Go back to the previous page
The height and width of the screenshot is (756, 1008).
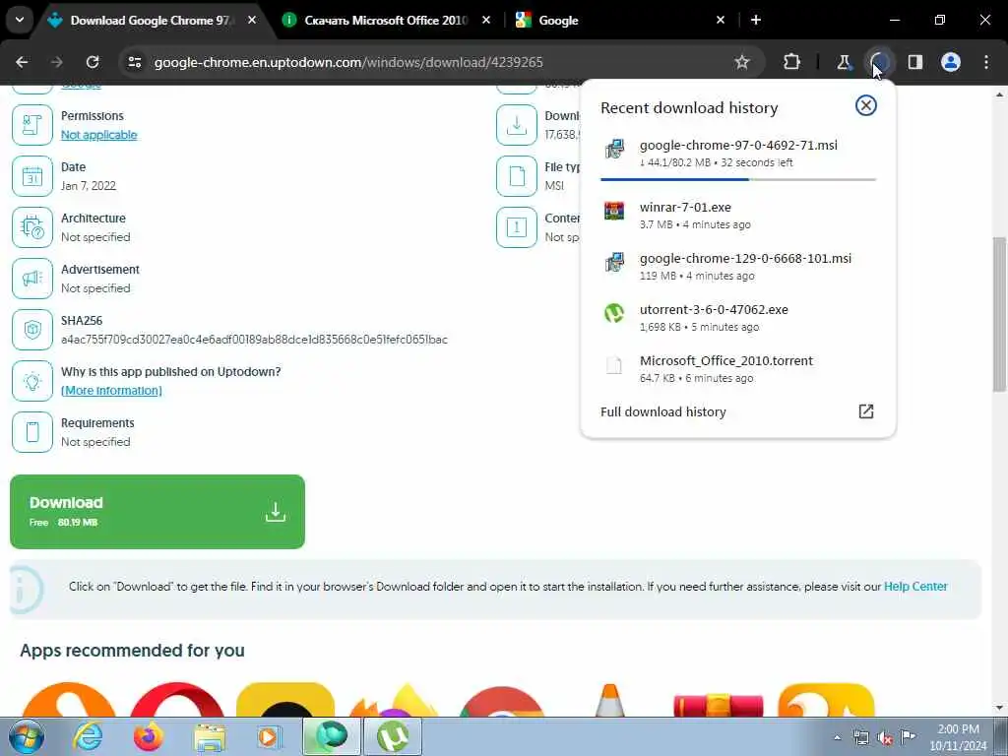pyautogui.click(x=22, y=62)
